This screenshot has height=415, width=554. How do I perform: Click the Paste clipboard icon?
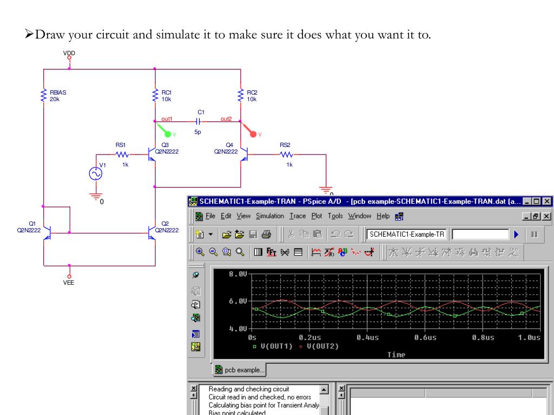point(317,234)
